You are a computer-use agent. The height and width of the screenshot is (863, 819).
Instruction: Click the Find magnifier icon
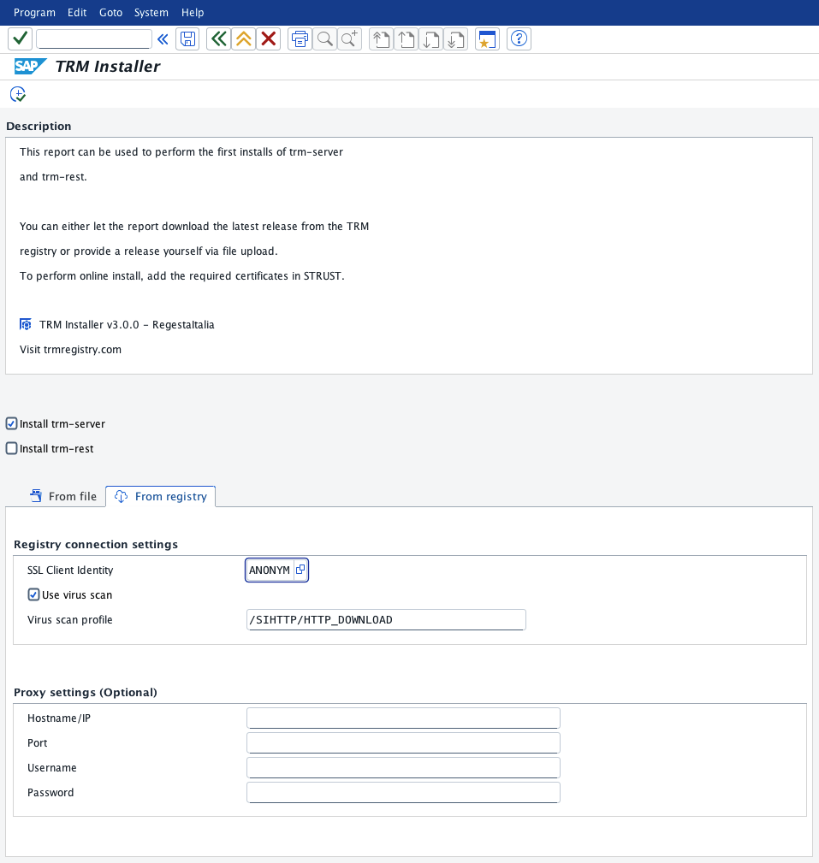[325, 38]
